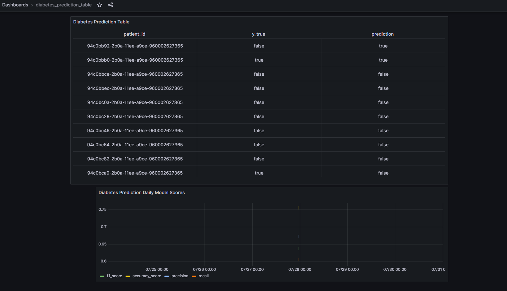
Task: Click the 0.7 y-axis label
Action: click(103, 227)
